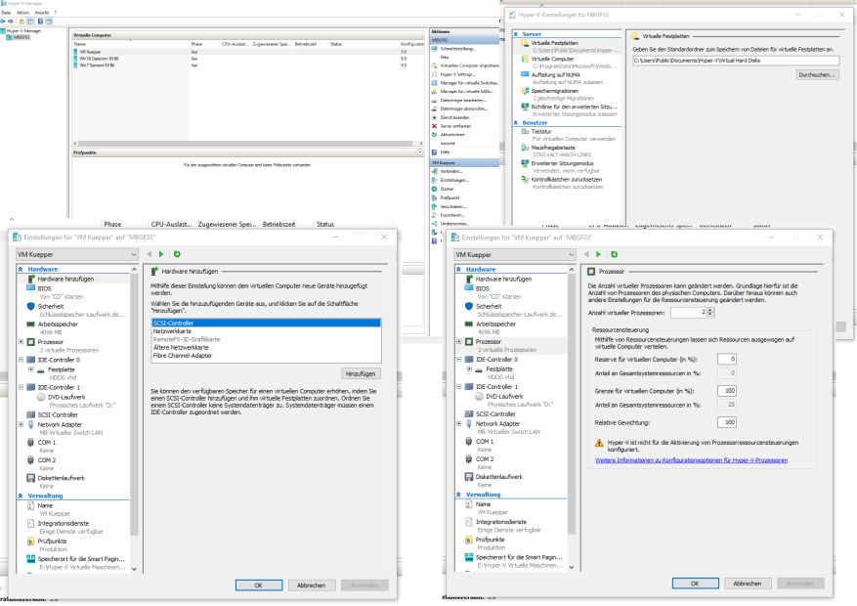Click Virtuellen Computer importieren action

tap(469, 65)
